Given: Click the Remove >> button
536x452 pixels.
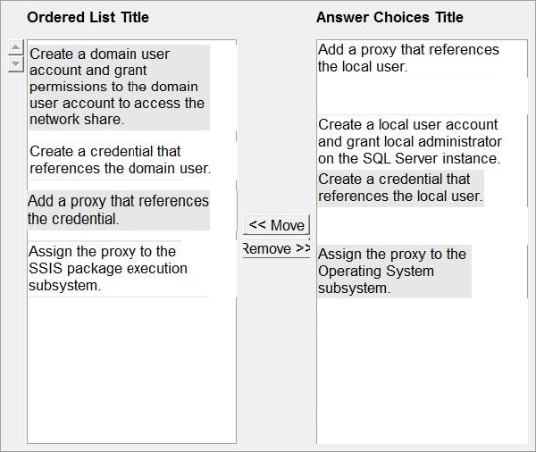Looking at the screenshot, I should pyautogui.click(x=276, y=248).
